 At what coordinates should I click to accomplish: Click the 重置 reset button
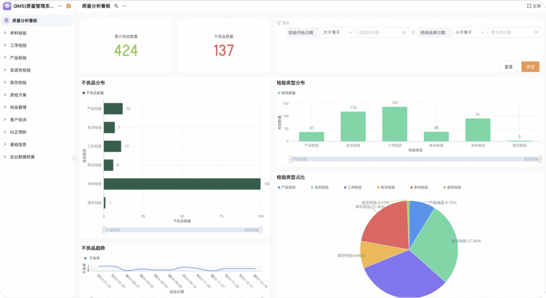click(x=509, y=67)
